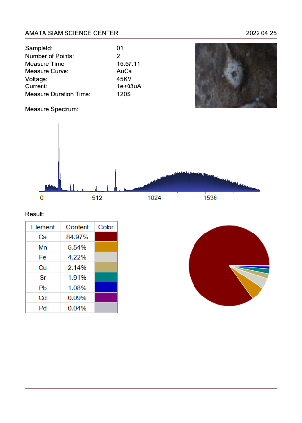302x423 pixels.
Task: Click the Content column header
Action: click(77, 227)
